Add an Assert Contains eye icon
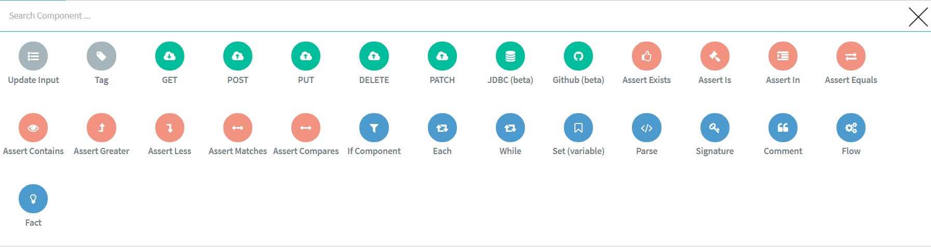 (x=33, y=128)
